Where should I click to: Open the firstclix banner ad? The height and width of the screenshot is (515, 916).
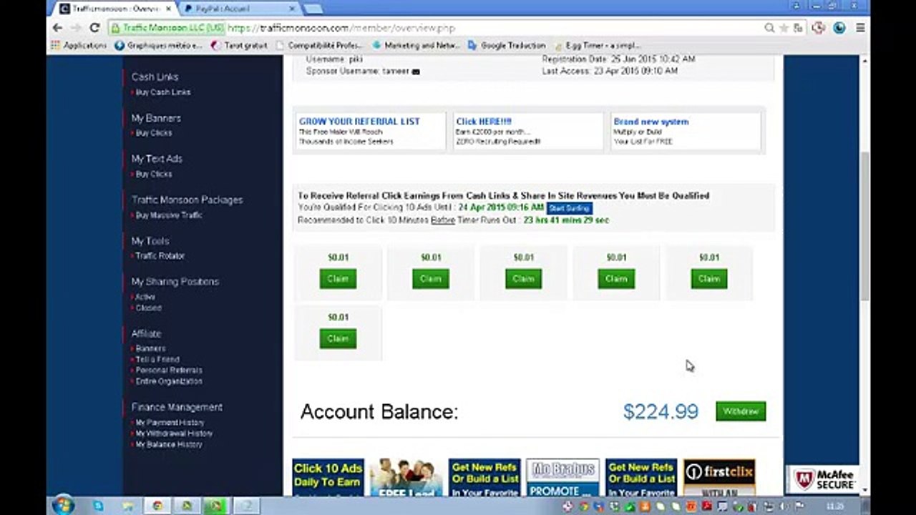coord(719,478)
